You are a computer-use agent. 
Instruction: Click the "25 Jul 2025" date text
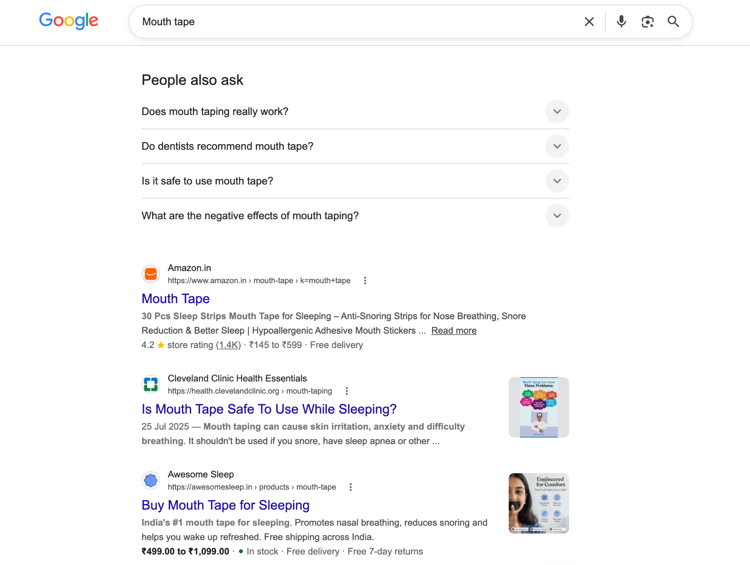click(165, 427)
